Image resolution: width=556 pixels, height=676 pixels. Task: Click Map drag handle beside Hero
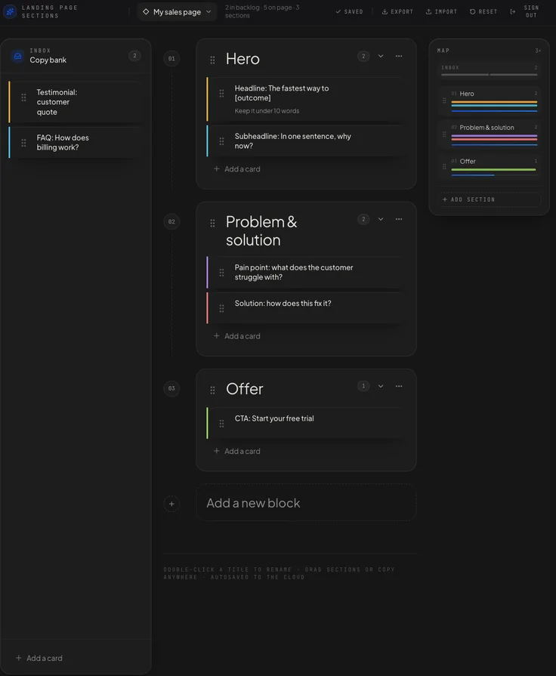444,101
